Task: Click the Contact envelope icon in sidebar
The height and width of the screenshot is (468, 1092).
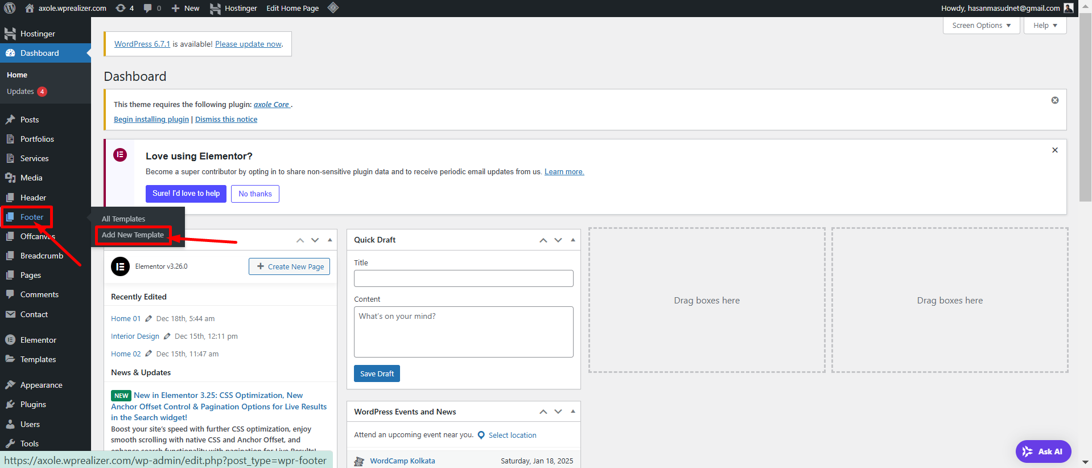Action: (10, 314)
